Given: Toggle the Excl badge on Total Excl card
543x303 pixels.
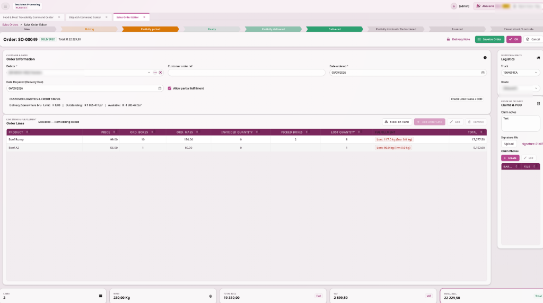Looking at the screenshot, I should click(318, 296).
